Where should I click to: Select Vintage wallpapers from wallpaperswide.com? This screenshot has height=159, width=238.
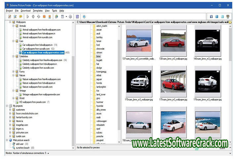pos(41,94)
